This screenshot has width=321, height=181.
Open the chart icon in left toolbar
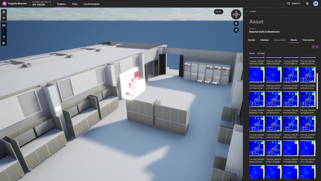[4, 43]
